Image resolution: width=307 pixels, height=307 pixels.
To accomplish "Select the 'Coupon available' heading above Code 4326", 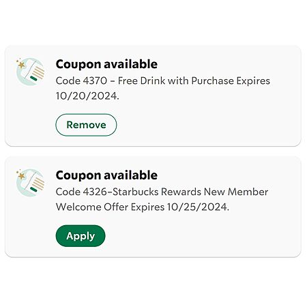I will coord(106,175).
